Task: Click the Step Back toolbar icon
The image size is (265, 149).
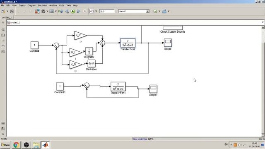Action: (x=67, y=11)
